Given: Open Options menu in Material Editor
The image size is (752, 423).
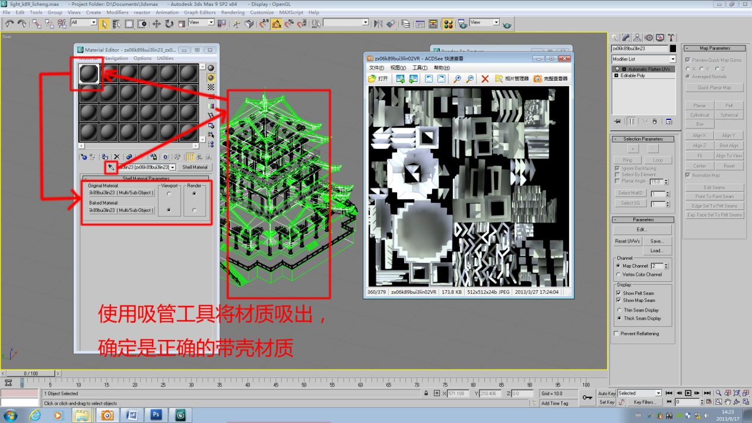Looking at the screenshot, I should click(x=142, y=58).
